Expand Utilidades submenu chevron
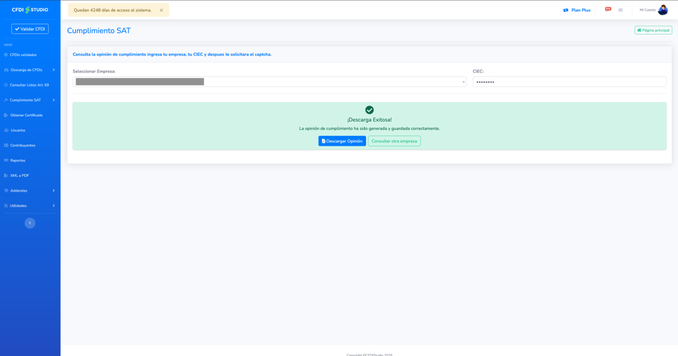The height and width of the screenshot is (356, 678). coord(54,206)
